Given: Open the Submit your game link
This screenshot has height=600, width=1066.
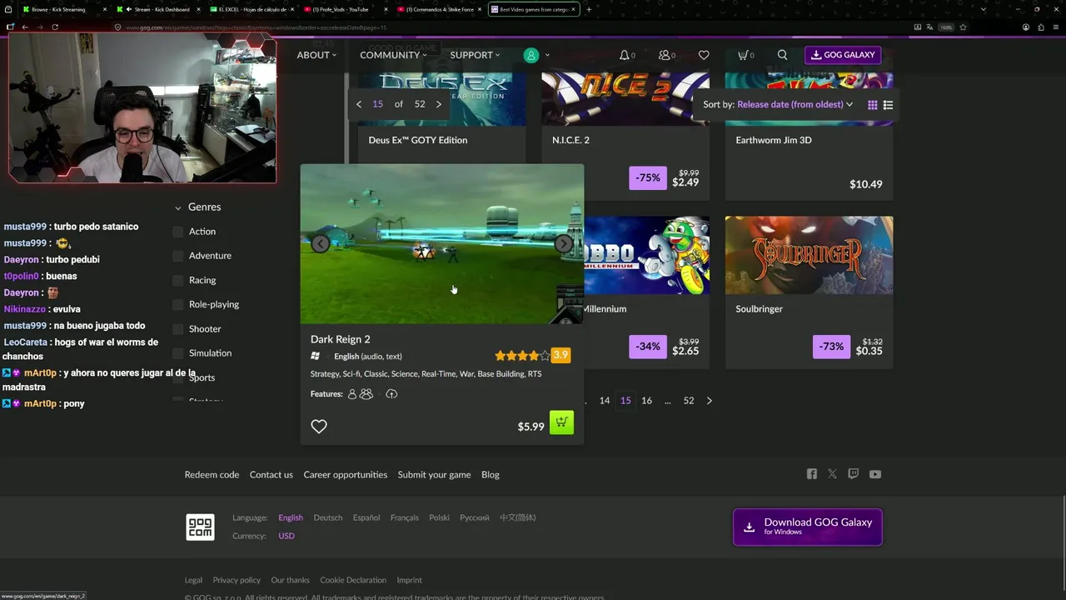Looking at the screenshot, I should tap(434, 475).
